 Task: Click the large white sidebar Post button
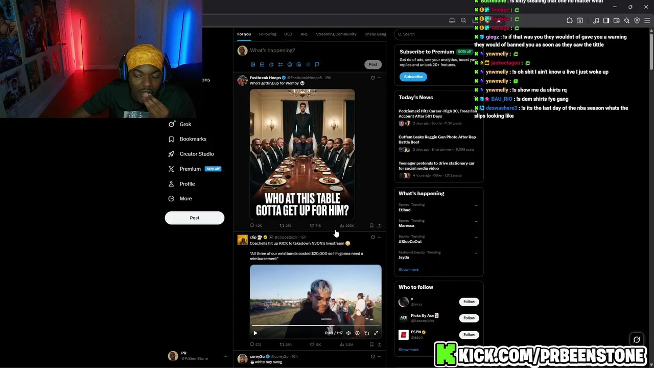coord(194,218)
